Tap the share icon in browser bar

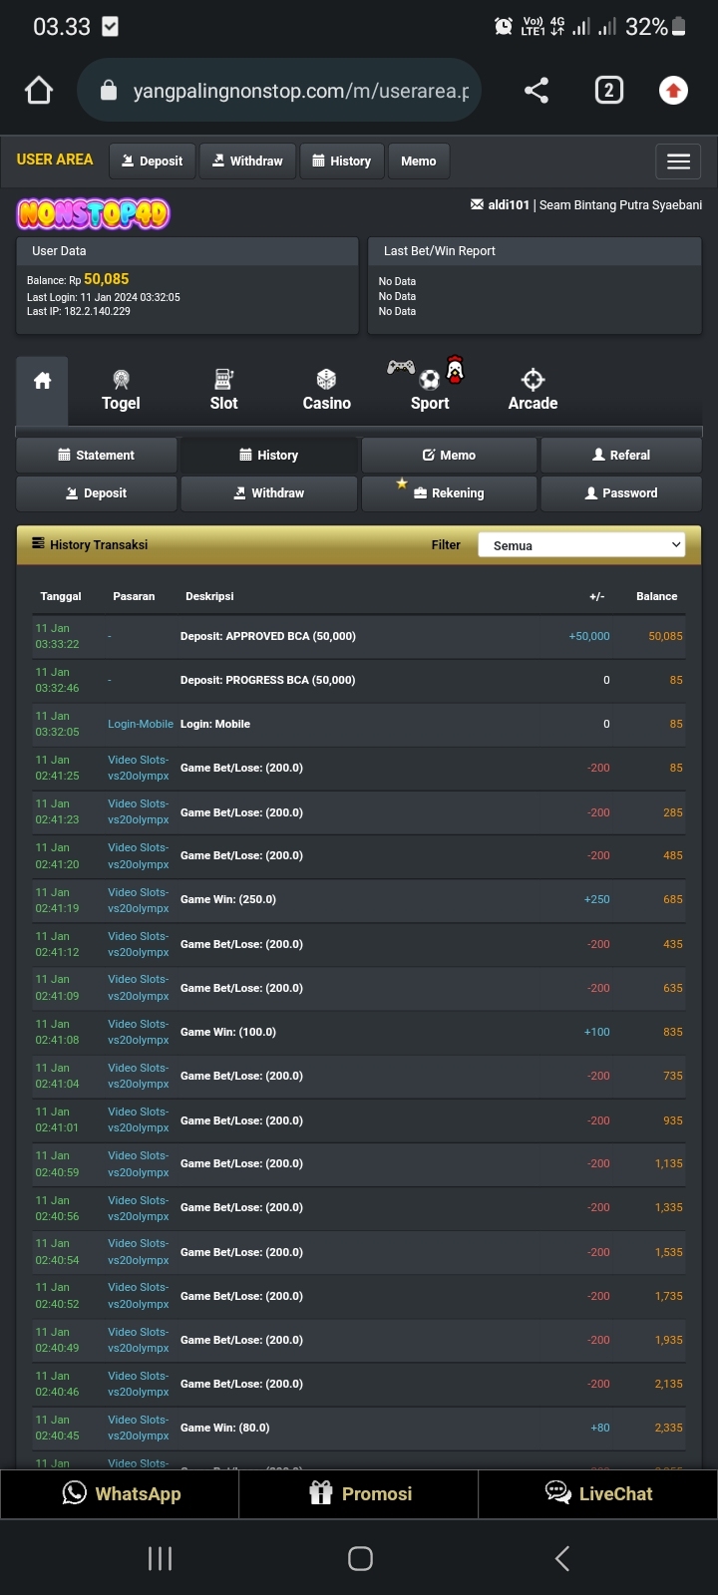pos(537,91)
